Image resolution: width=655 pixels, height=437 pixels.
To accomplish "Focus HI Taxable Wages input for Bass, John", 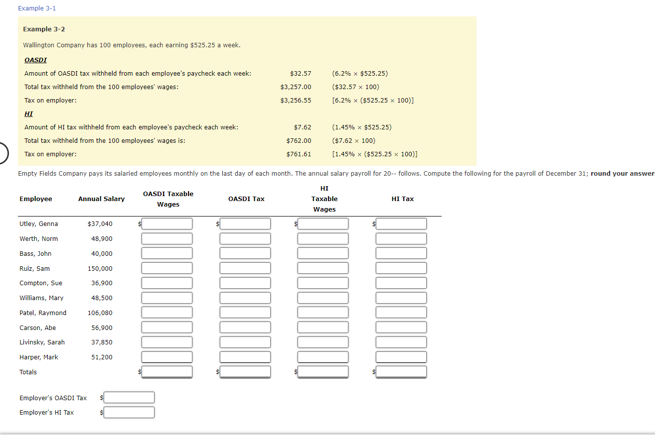I will [x=323, y=253].
